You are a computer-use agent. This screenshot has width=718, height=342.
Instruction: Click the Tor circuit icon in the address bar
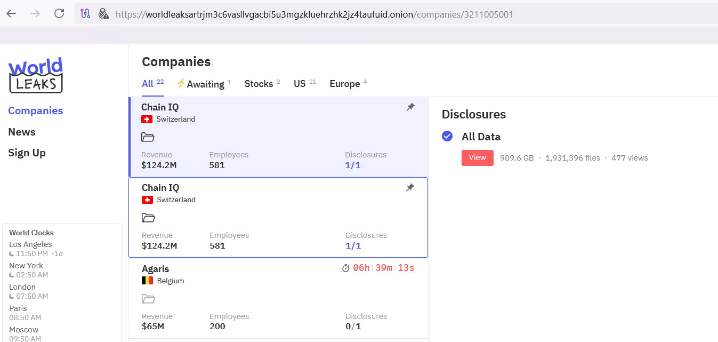(x=85, y=14)
